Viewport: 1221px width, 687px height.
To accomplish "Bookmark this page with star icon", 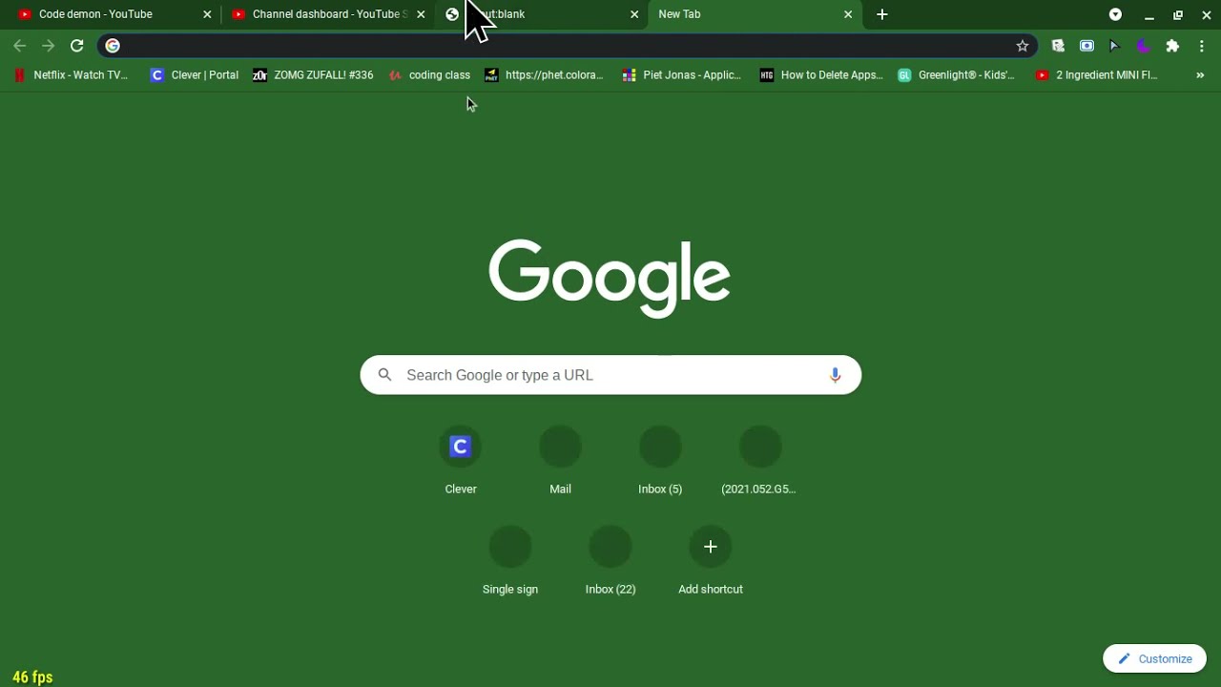I will (x=1023, y=46).
